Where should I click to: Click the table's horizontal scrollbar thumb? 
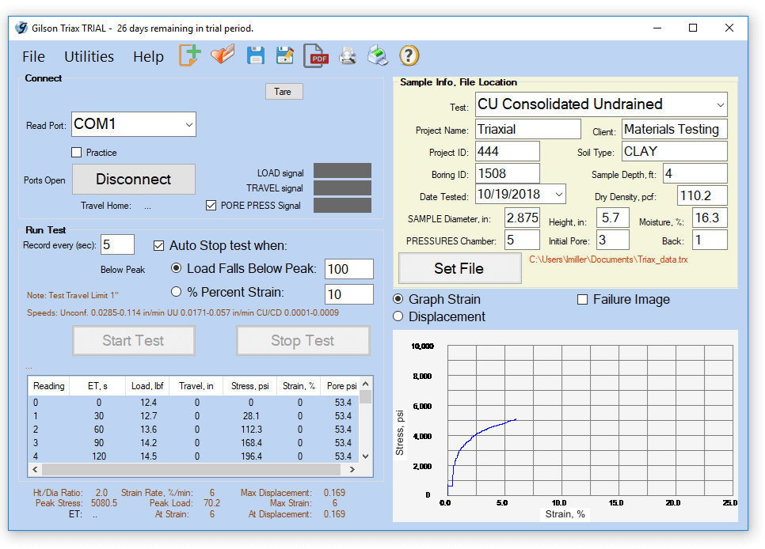pos(192,470)
